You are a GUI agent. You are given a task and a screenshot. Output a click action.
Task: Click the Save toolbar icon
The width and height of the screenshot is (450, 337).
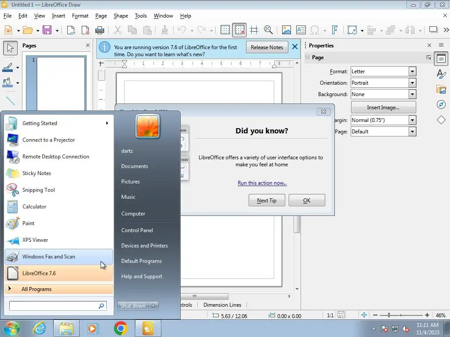[47, 30]
